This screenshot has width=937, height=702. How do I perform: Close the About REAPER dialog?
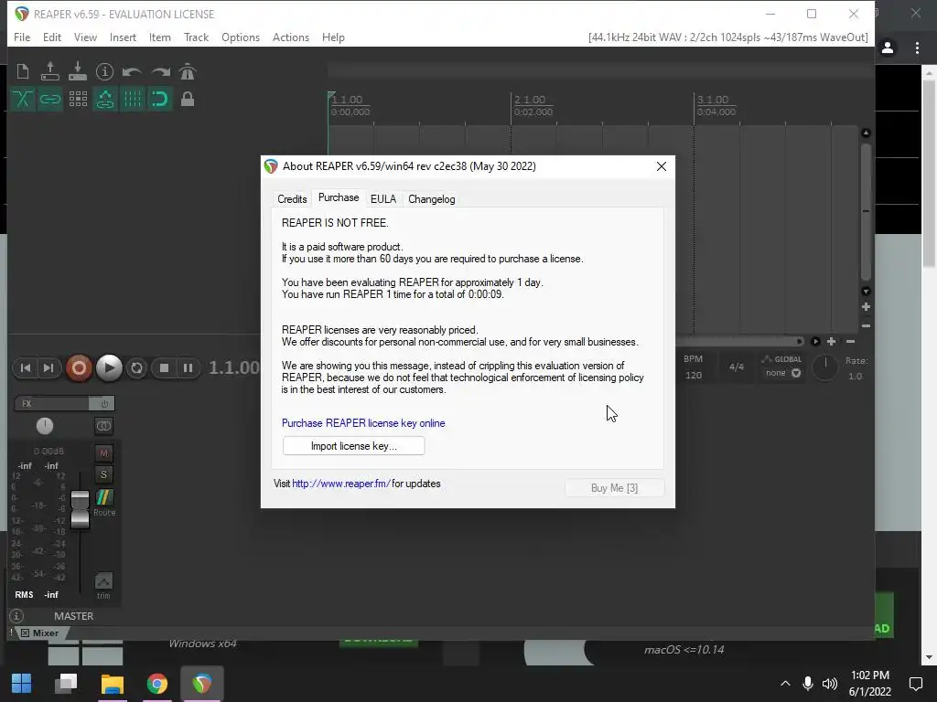coord(662,166)
